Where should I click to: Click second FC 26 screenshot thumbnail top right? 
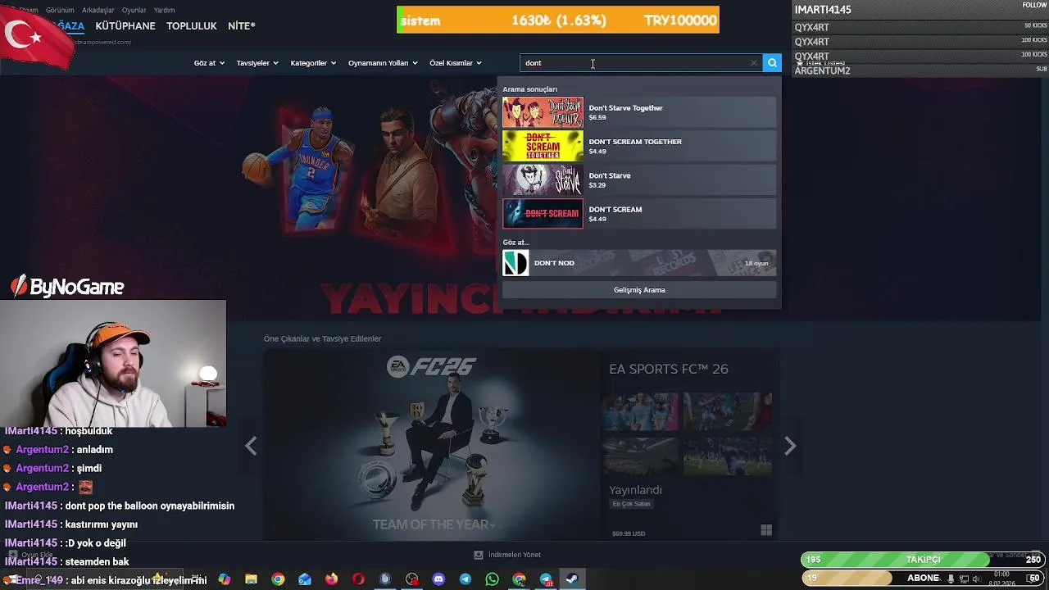coord(728,411)
